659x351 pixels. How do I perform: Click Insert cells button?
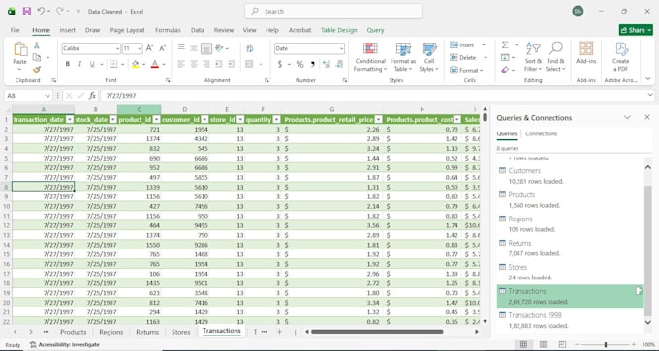(462, 44)
